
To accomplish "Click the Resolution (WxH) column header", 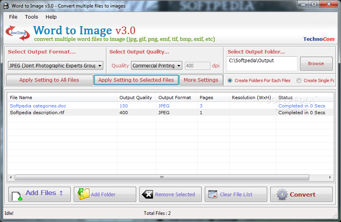I will tap(252, 98).
